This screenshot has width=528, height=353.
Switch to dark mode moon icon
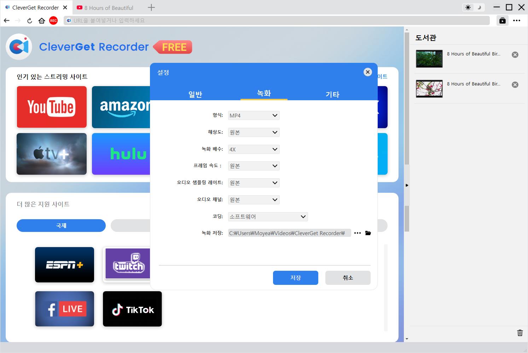(479, 7)
